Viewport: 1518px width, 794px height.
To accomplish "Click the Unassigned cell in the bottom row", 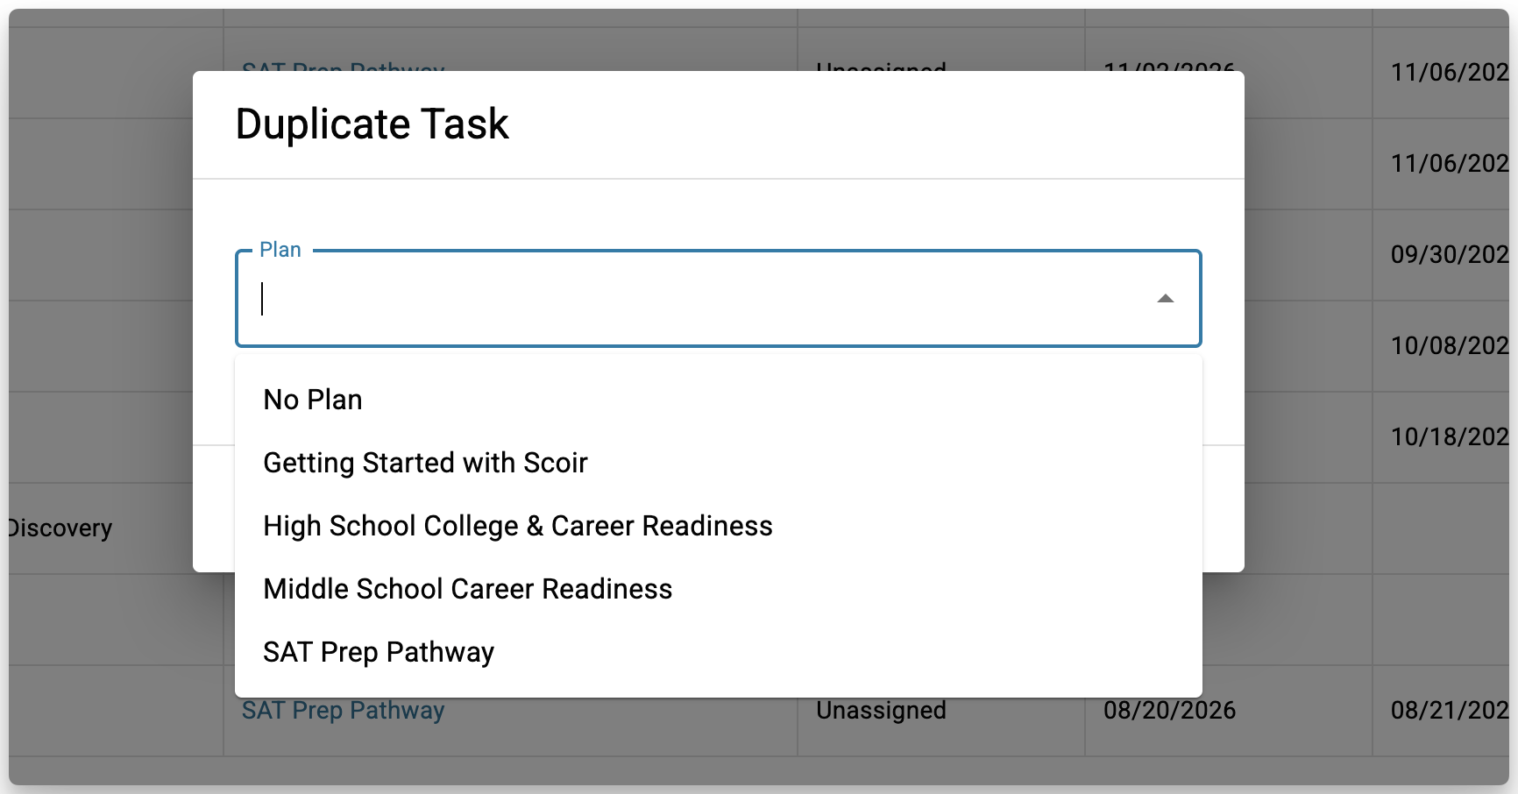I will click(x=881, y=711).
